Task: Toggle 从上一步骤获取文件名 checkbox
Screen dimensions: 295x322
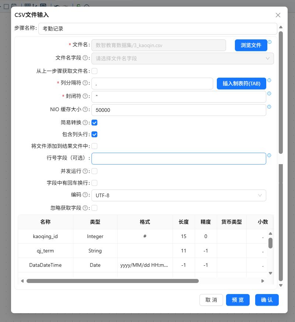Action: [94, 71]
